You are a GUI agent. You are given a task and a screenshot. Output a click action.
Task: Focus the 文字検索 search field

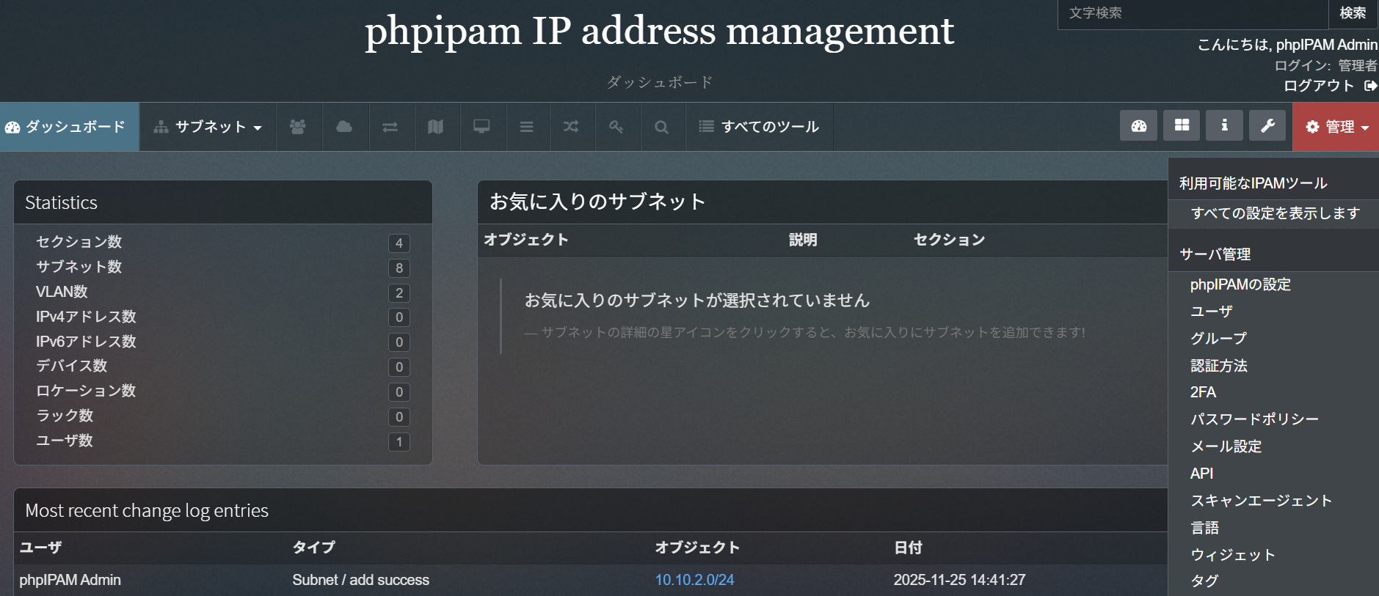1193,13
